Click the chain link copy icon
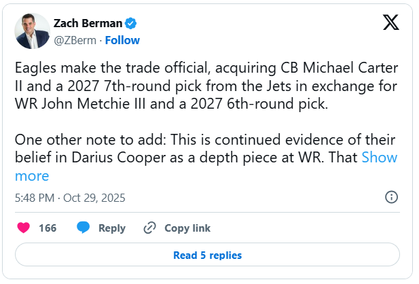 pos(149,228)
